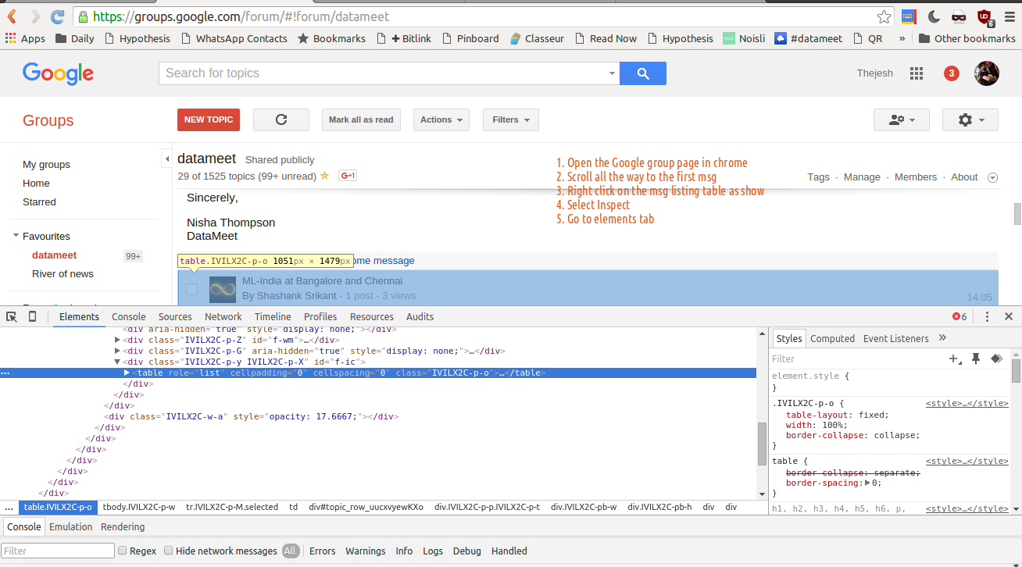The image size is (1022, 567).
Task: Collapse the left sidebar with the arrow
Action: (167, 159)
